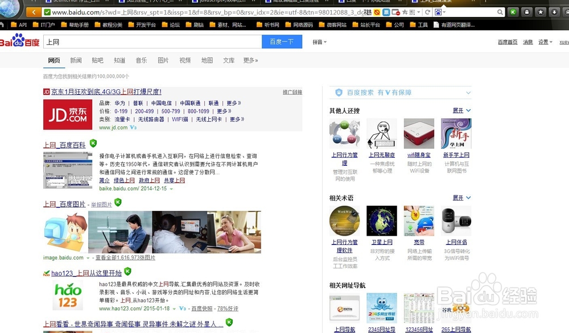Click the magnifier icon in browser search box

(500, 13)
